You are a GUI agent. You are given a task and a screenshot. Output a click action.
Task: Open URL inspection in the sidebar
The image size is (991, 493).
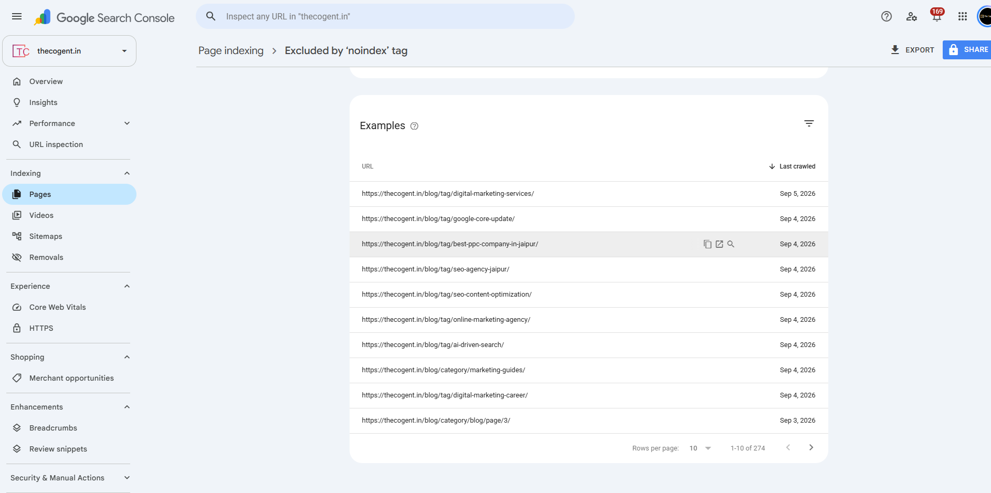tap(69, 144)
